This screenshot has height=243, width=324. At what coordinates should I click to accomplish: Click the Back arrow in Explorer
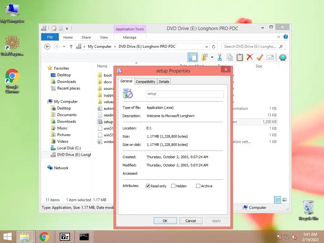(47, 47)
